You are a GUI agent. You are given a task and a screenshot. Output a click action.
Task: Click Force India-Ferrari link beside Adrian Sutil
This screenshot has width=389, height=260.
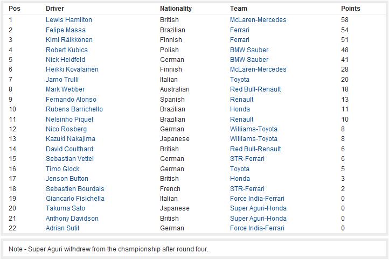(257, 228)
